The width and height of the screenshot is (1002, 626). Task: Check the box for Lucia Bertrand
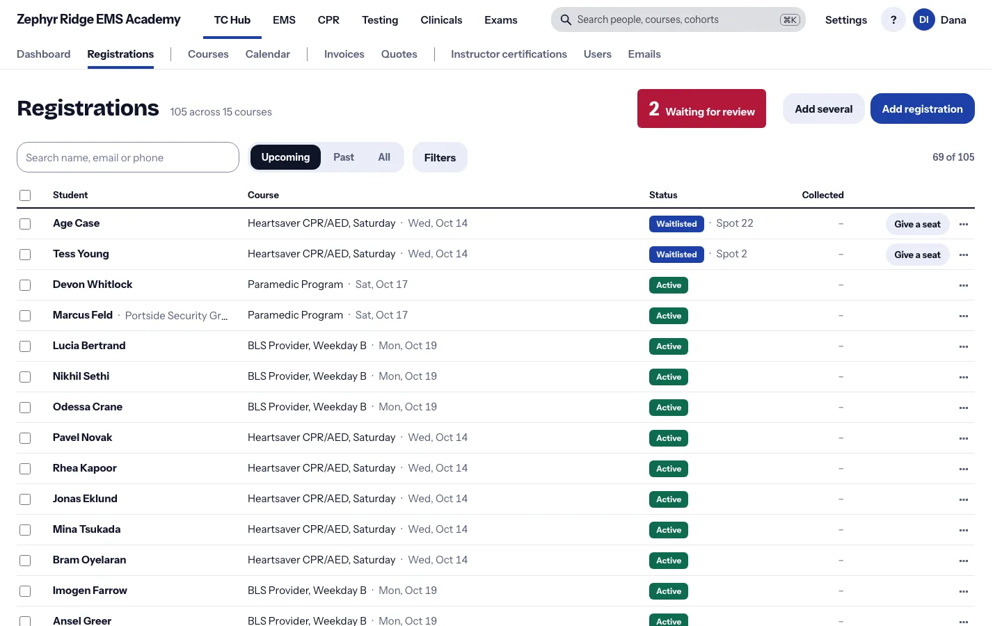(25, 346)
